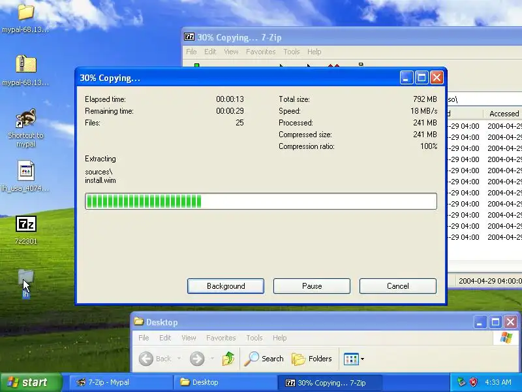Screen dimensions: 522x392
Task: Open View menu in 7-Zip window
Action: point(231,52)
